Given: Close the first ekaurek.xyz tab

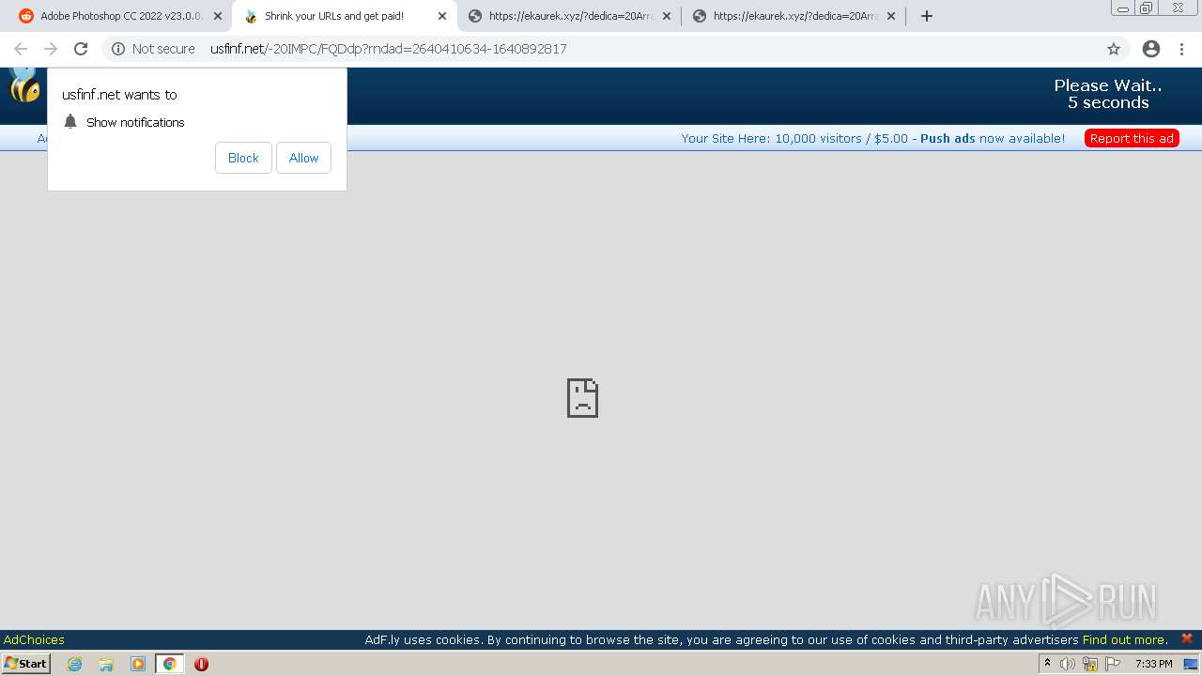Looking at the screenshot, I should (x=667, y=16).
